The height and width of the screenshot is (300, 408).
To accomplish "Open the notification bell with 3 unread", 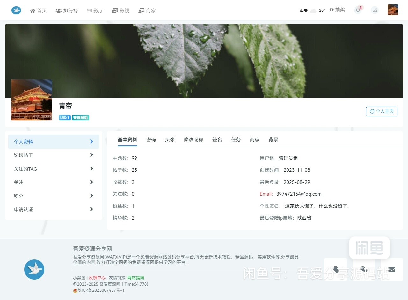I will (x=358, y=10).
